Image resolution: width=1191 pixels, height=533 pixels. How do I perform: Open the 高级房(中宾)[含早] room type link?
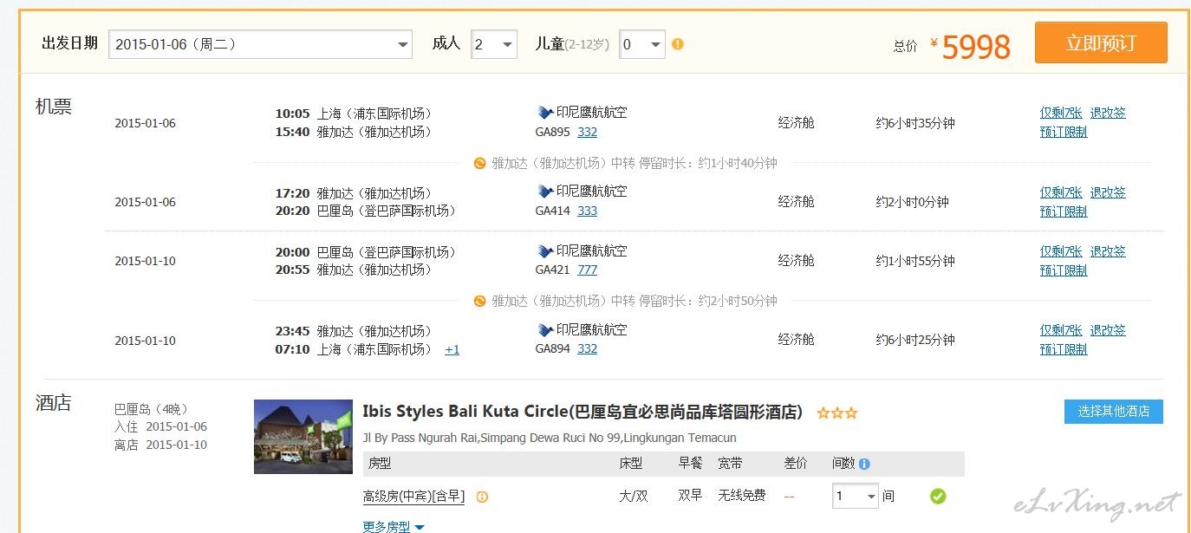click(x=413, y=497)
